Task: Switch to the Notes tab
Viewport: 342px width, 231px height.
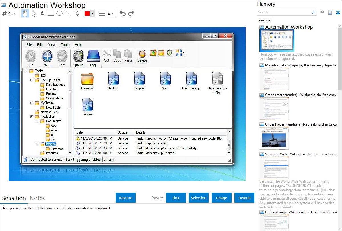Action: 37,198
